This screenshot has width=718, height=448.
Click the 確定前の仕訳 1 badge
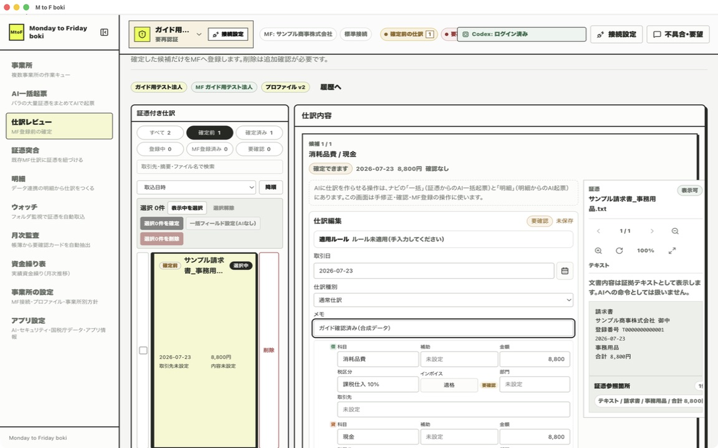click(x=409, y=34)
